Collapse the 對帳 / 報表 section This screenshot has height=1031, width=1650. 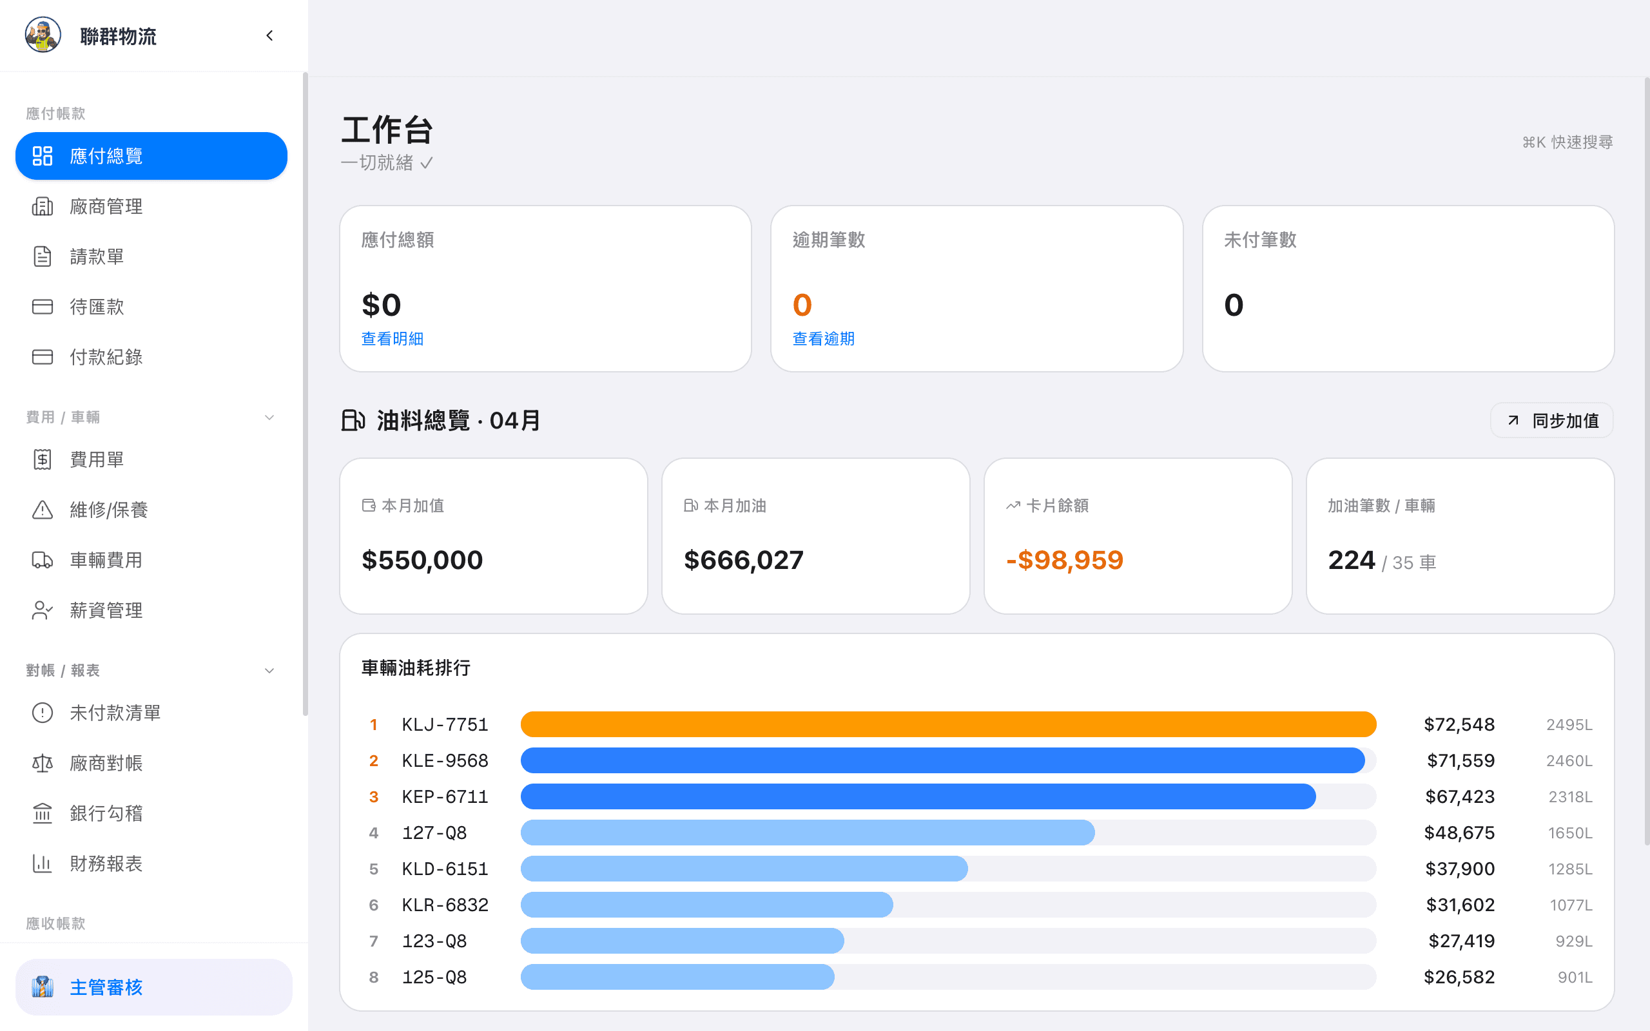[x=269, y=670]
